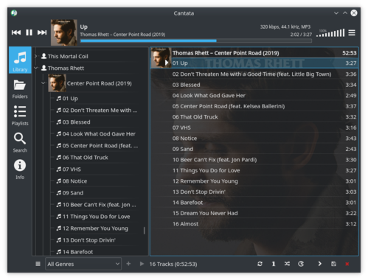Expand the This Mortal Coil artist
The width and height of the screenshot is (368, 280).
click(36, 56)
